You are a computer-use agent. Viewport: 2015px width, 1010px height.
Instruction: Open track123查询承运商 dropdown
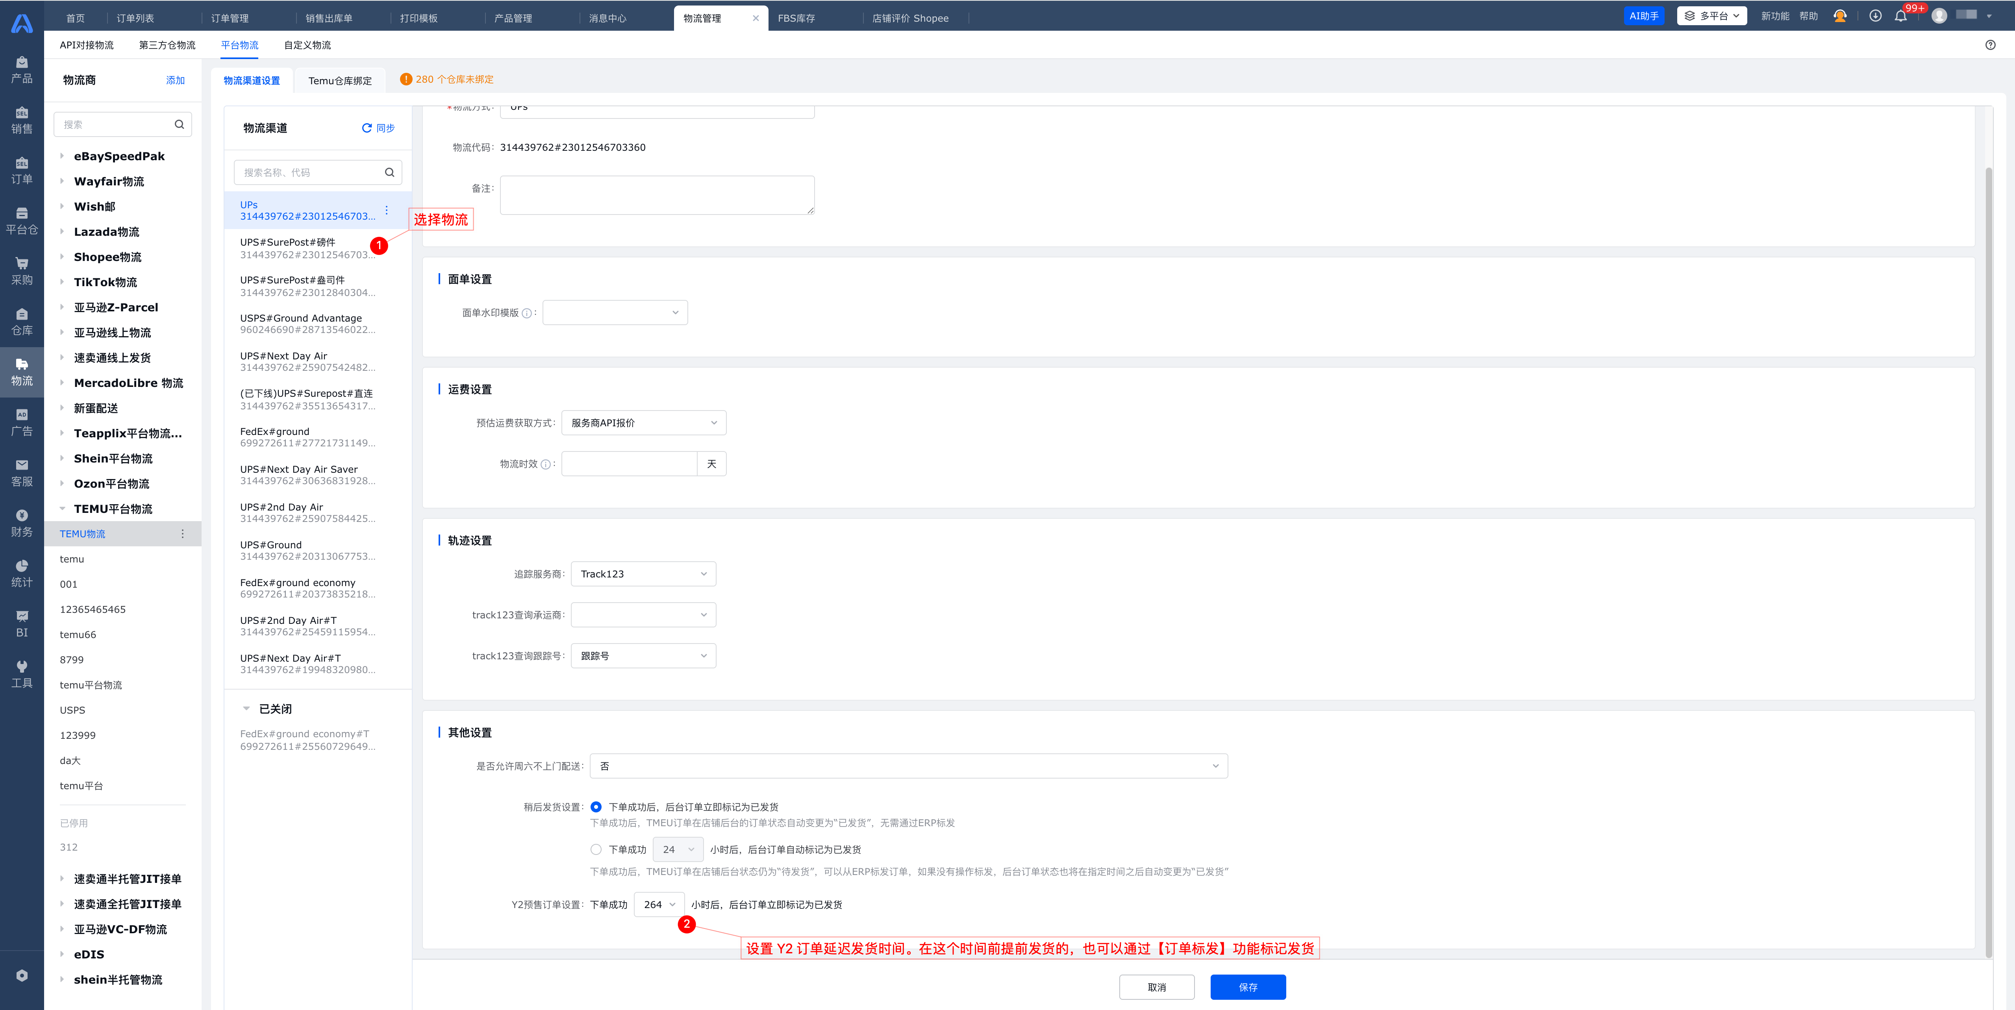click(643, 615)
